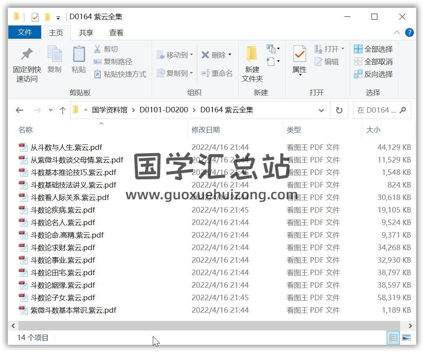This screenshot has width=424, height=355.
Task: Open Help with the blue question mark
Action: pos(409,32)
